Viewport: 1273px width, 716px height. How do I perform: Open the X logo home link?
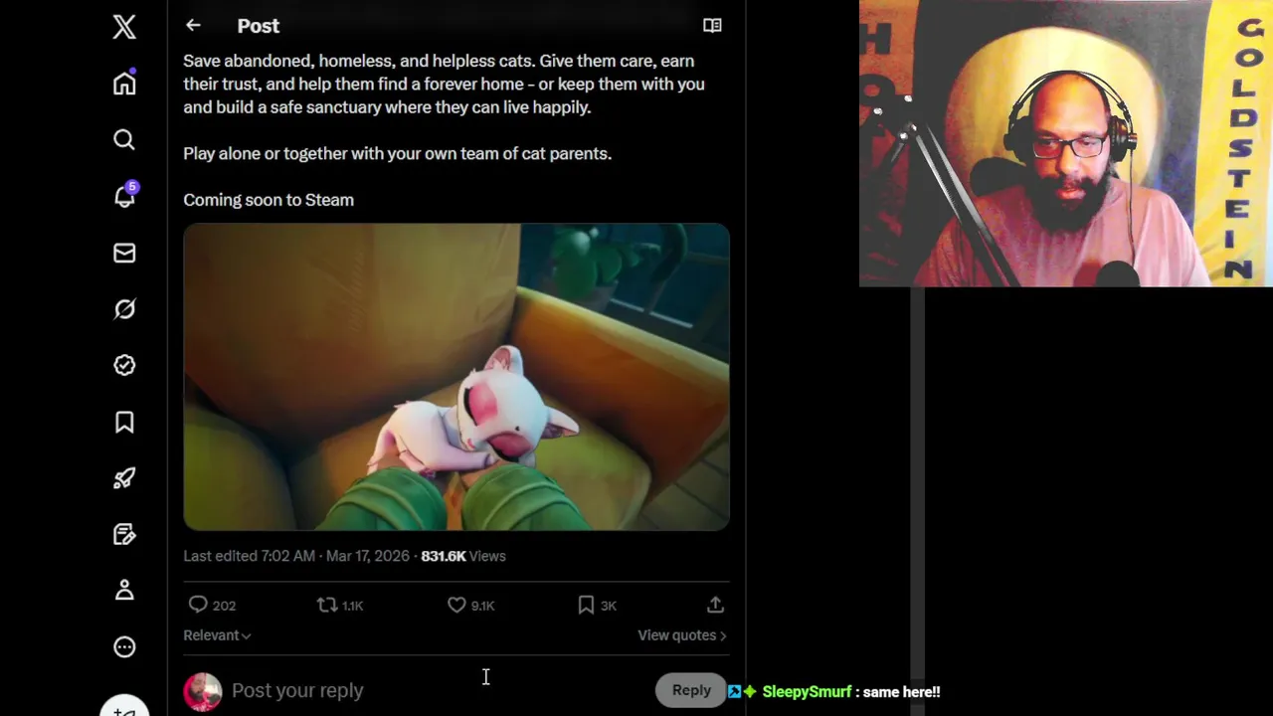124,27
